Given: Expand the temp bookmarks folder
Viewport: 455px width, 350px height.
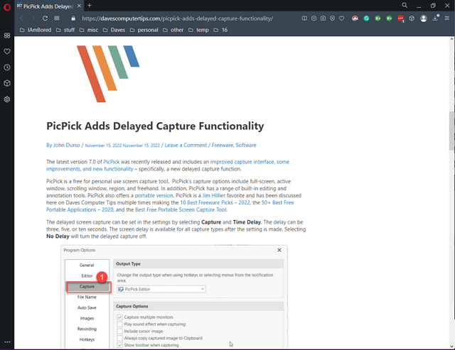Looking at the screenshot, I should pyautogui.click(x=198, y=30).
